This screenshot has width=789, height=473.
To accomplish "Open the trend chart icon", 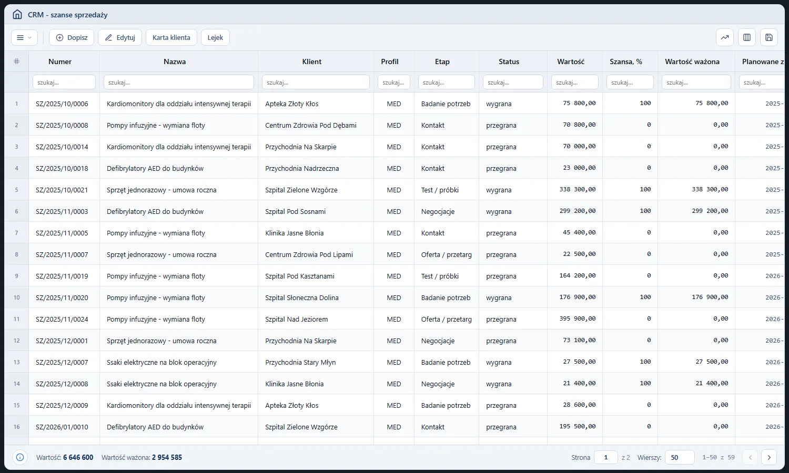I will (725, 37).
